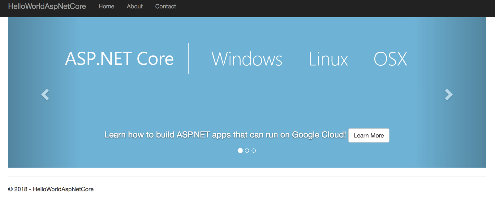Click the Learn More button
The height and width of the screenshot is (205, 495).
369,135
